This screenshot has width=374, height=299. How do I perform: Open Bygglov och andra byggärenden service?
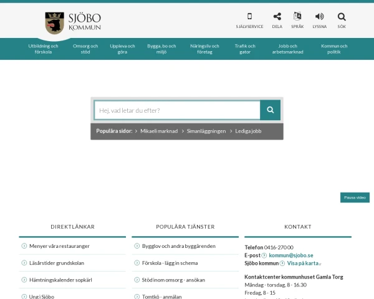pos(174,246)
